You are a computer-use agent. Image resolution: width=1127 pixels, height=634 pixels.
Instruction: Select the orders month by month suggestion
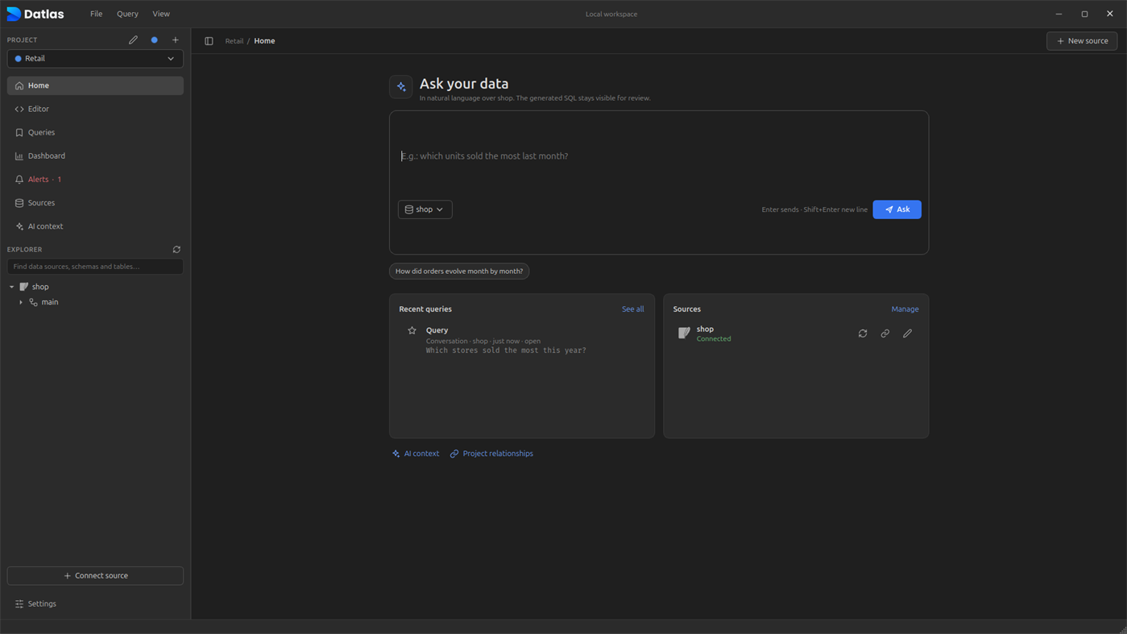(459, 271)
